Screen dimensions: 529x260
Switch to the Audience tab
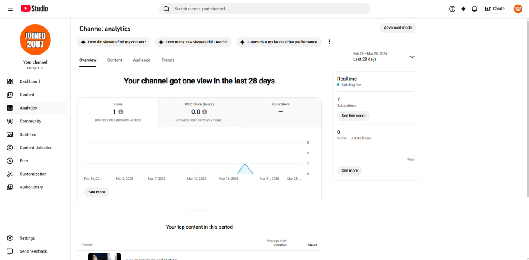(x=142, y=60)
